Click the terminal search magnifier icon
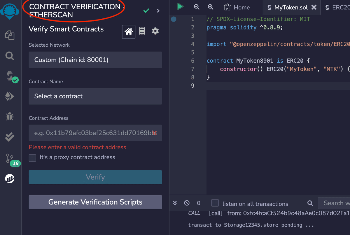350x235 pixels. [x=310, y=203]
